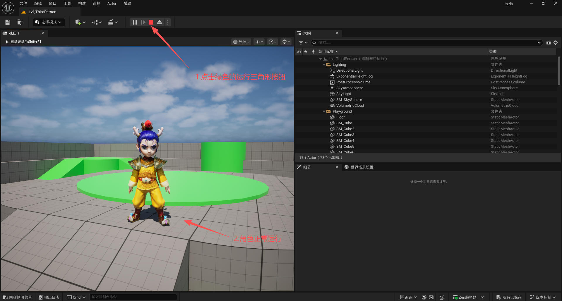The image size is (562, 301).
Task: Open the play options three-dot menu
Action: pyautogui.click(x=168, y=22)
